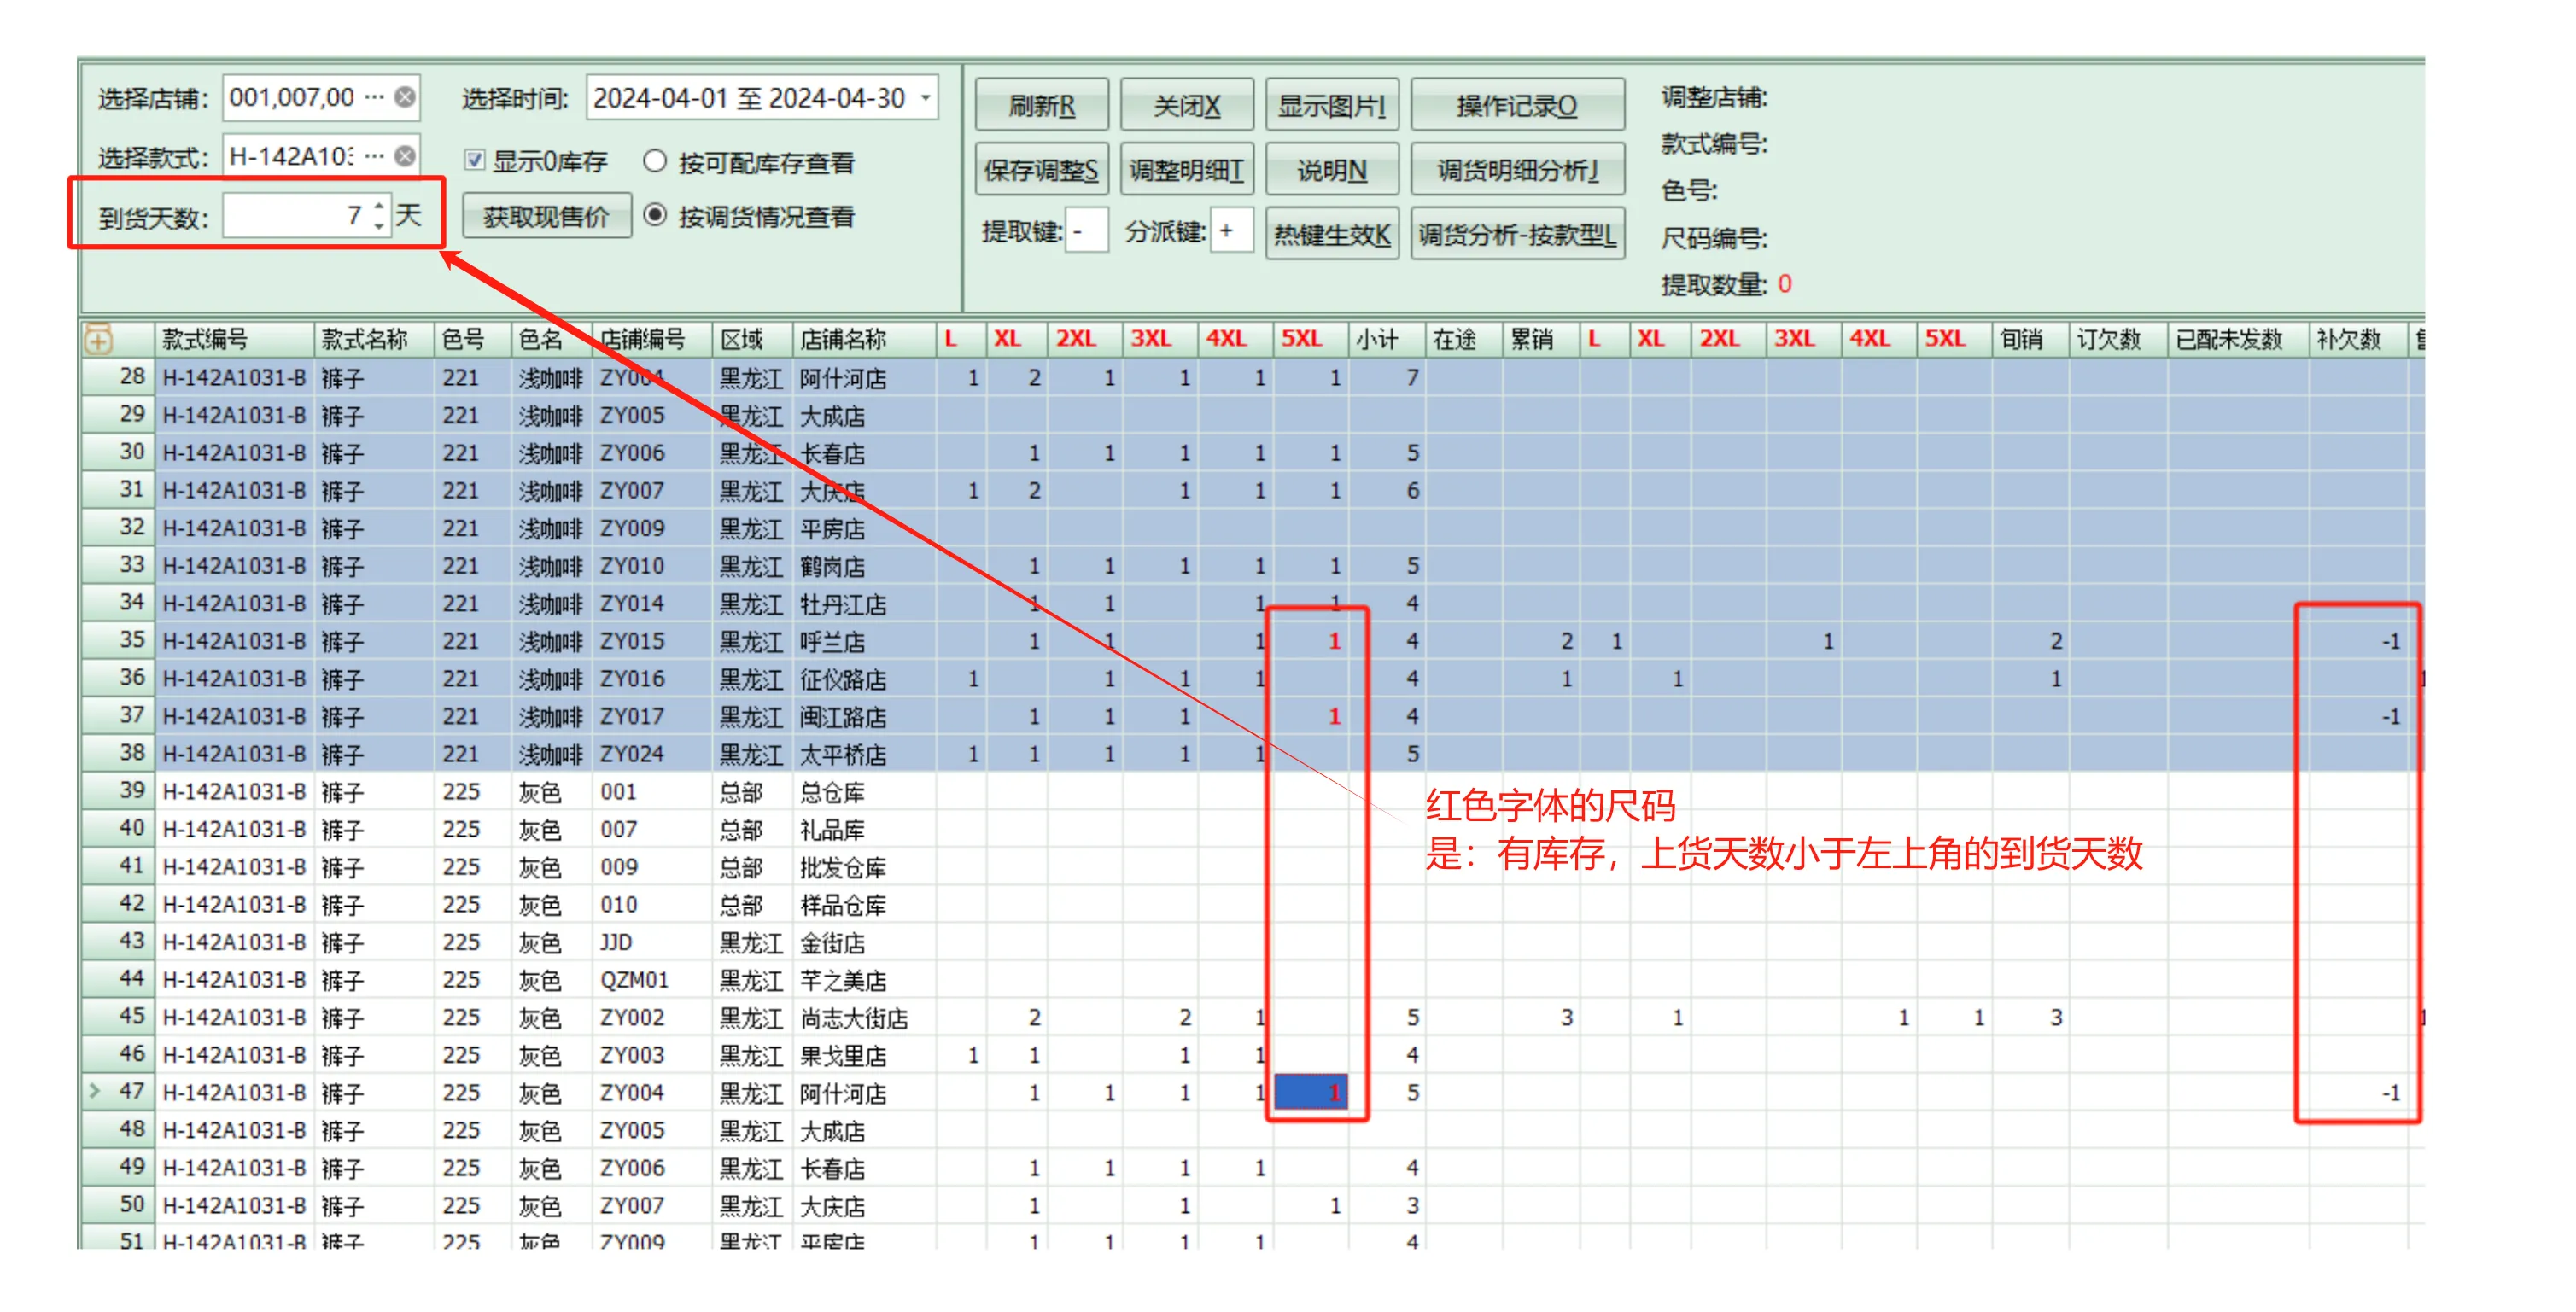2576x1312 pixels.
Task: Toggle the 显示0库存 checkbox
Action: pyautogui.click(x=473, y=161)
